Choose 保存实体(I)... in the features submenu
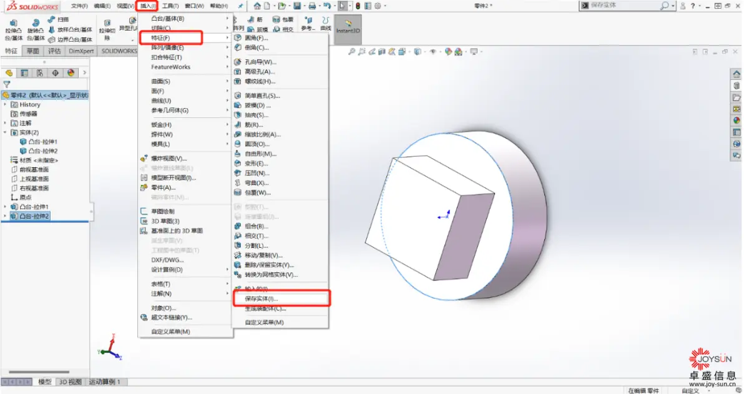Screen dimensions: 744x394 click(280, 298)
